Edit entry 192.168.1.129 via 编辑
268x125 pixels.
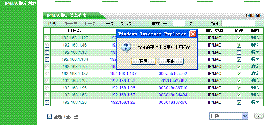coord(255,38)
